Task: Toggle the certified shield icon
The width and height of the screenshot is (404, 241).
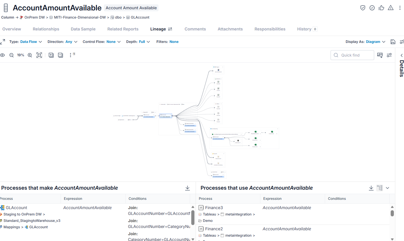Action: [363, 8]
